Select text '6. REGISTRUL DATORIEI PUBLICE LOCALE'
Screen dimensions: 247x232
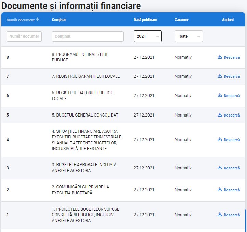pyautogui.click(x=82, y=96)
